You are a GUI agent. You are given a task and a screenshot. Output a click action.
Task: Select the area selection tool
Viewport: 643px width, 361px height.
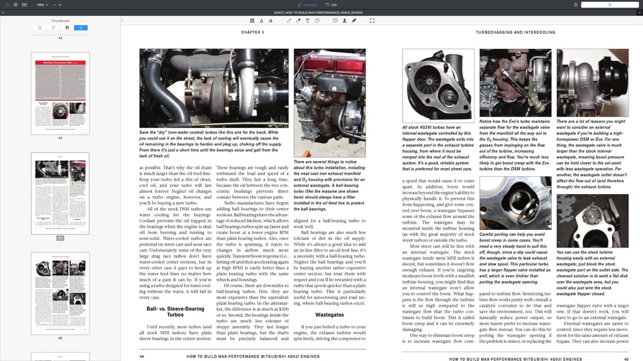point(372,21)
